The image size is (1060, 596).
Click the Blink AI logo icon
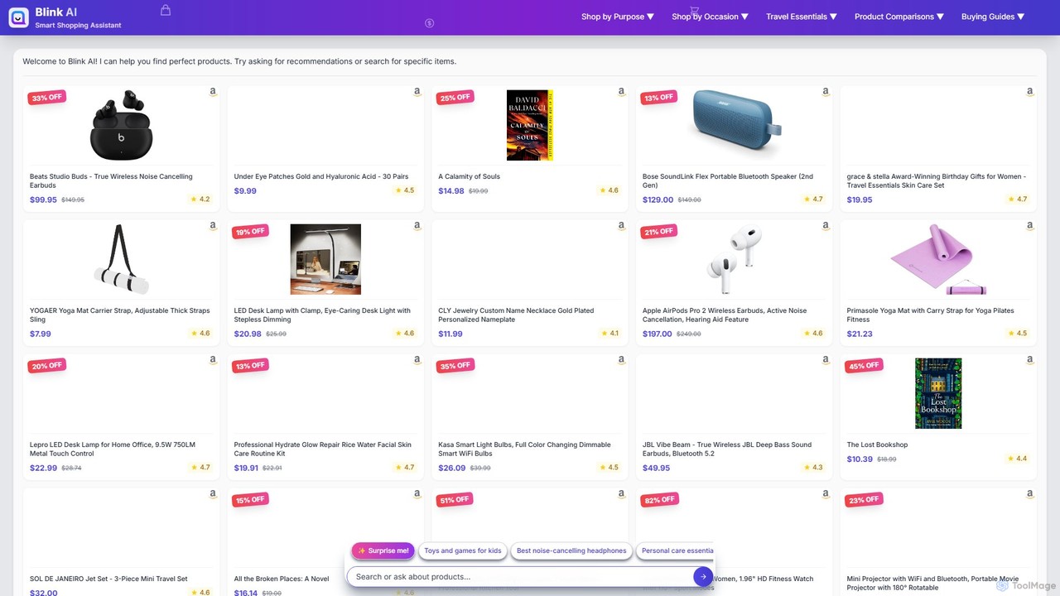coord(18,17)
